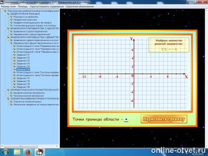Click the icon beside Элементы комбинаторики
This screenshot has height=156, width=208.
(x=11, y=101)
